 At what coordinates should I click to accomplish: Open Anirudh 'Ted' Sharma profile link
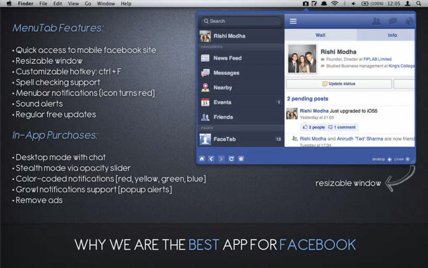tap(360, 139)
